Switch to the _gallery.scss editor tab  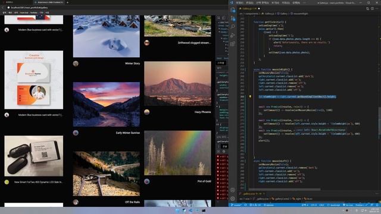pyautogui.click(x=252, y=194)
